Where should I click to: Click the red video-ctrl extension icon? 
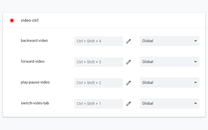(12, 20)
